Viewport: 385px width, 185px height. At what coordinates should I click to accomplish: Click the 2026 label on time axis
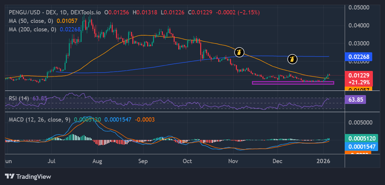(323, 161)
